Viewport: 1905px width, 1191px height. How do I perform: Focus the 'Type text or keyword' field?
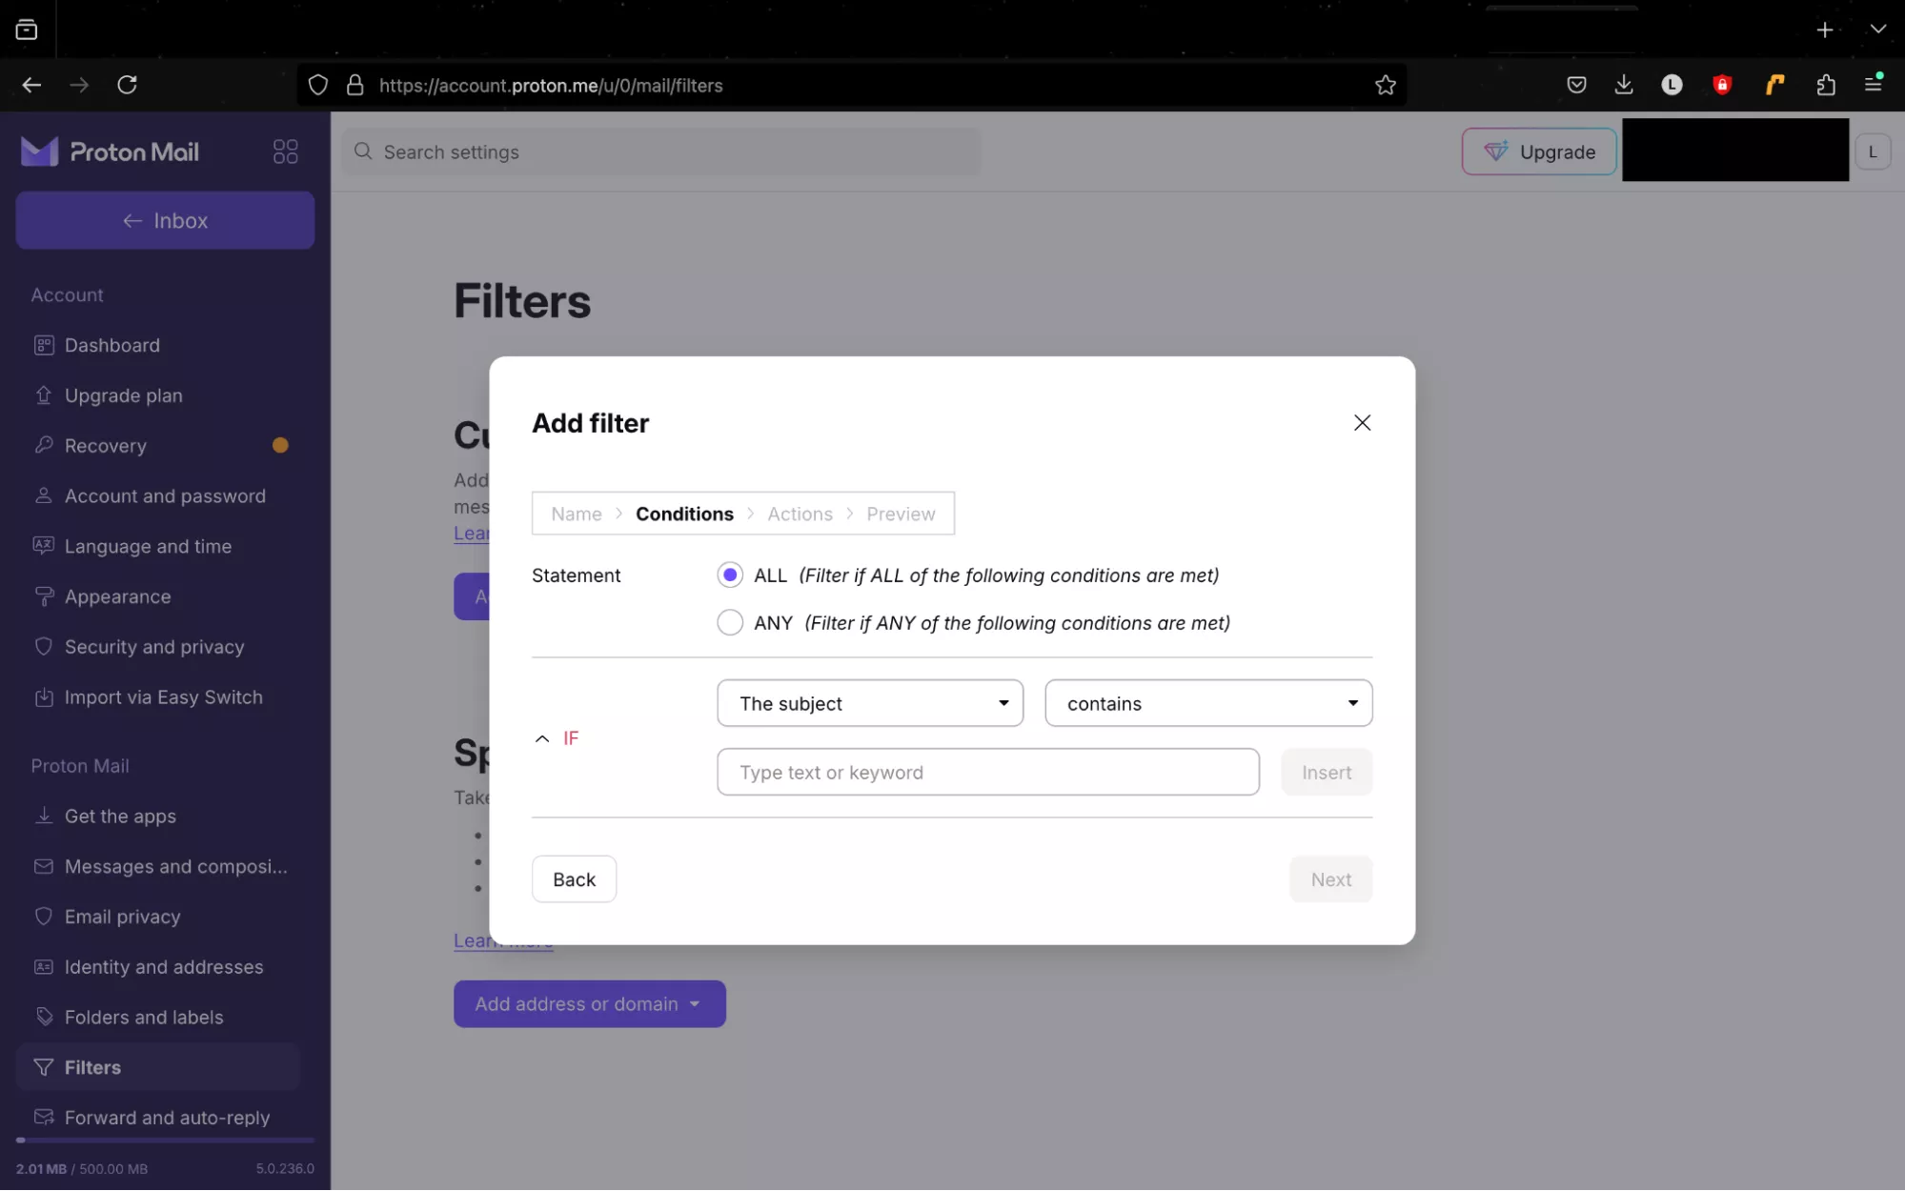point(987,772)
